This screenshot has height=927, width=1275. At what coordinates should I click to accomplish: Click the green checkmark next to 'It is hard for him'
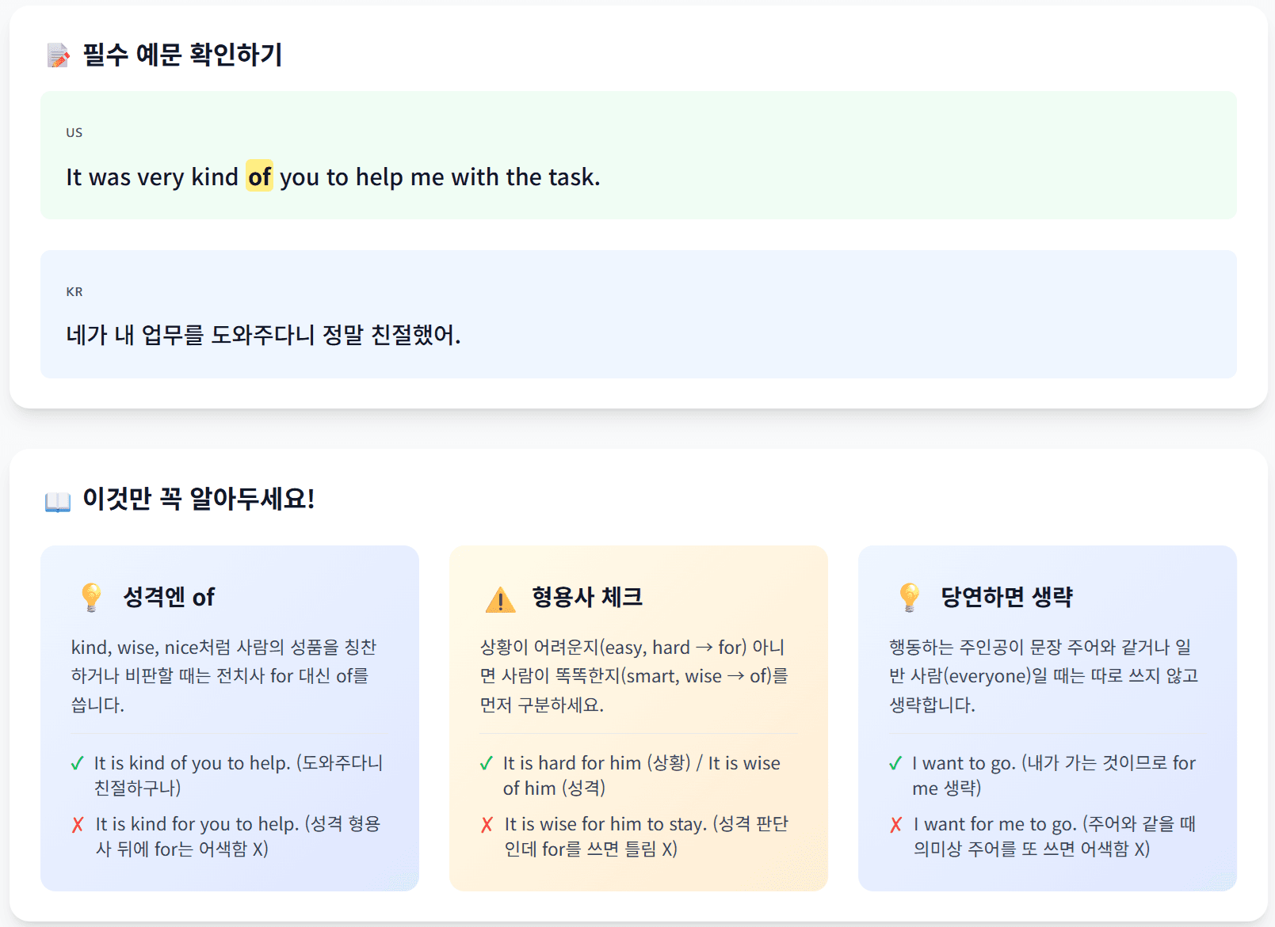(486, 762)
